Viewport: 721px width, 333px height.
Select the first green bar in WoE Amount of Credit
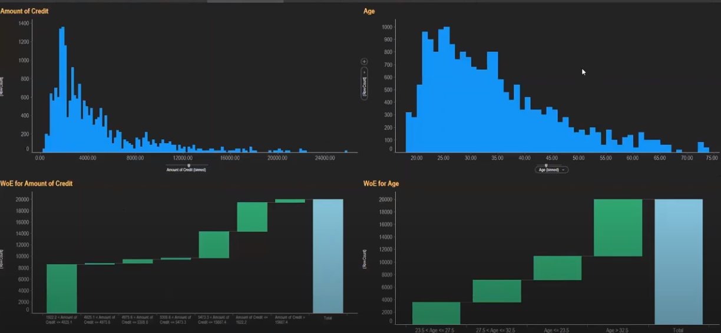point(62,288)
